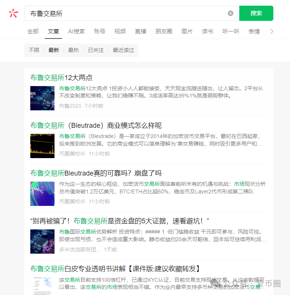Click the 1天前 timestamp
This screenshot has width=290, height=295.
(x=111, y=249)
